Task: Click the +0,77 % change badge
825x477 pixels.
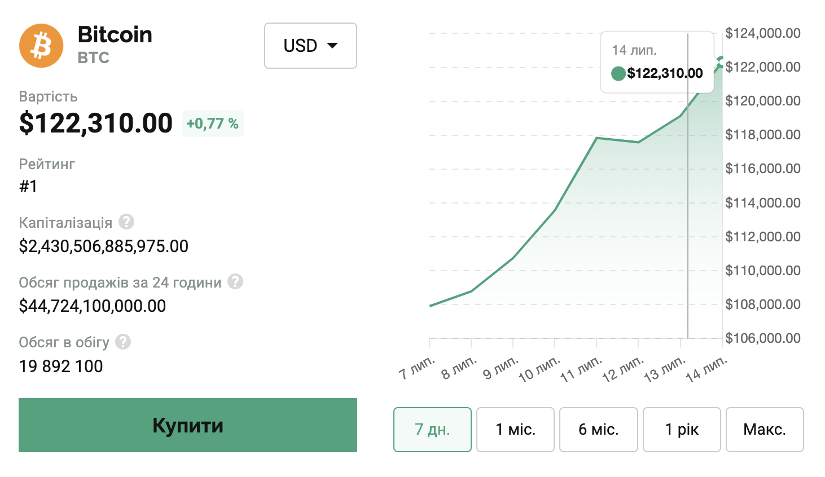Action: pos(213,123)
